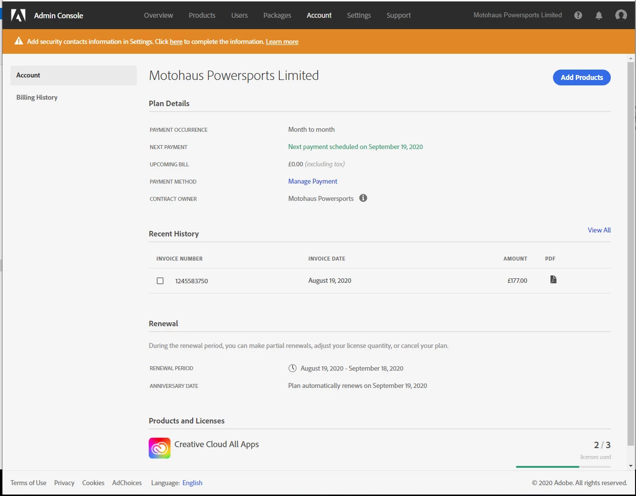This screenshot has width=636, height=496.
Task: Download PDF for invoice 1245583750
Action: 553,280
